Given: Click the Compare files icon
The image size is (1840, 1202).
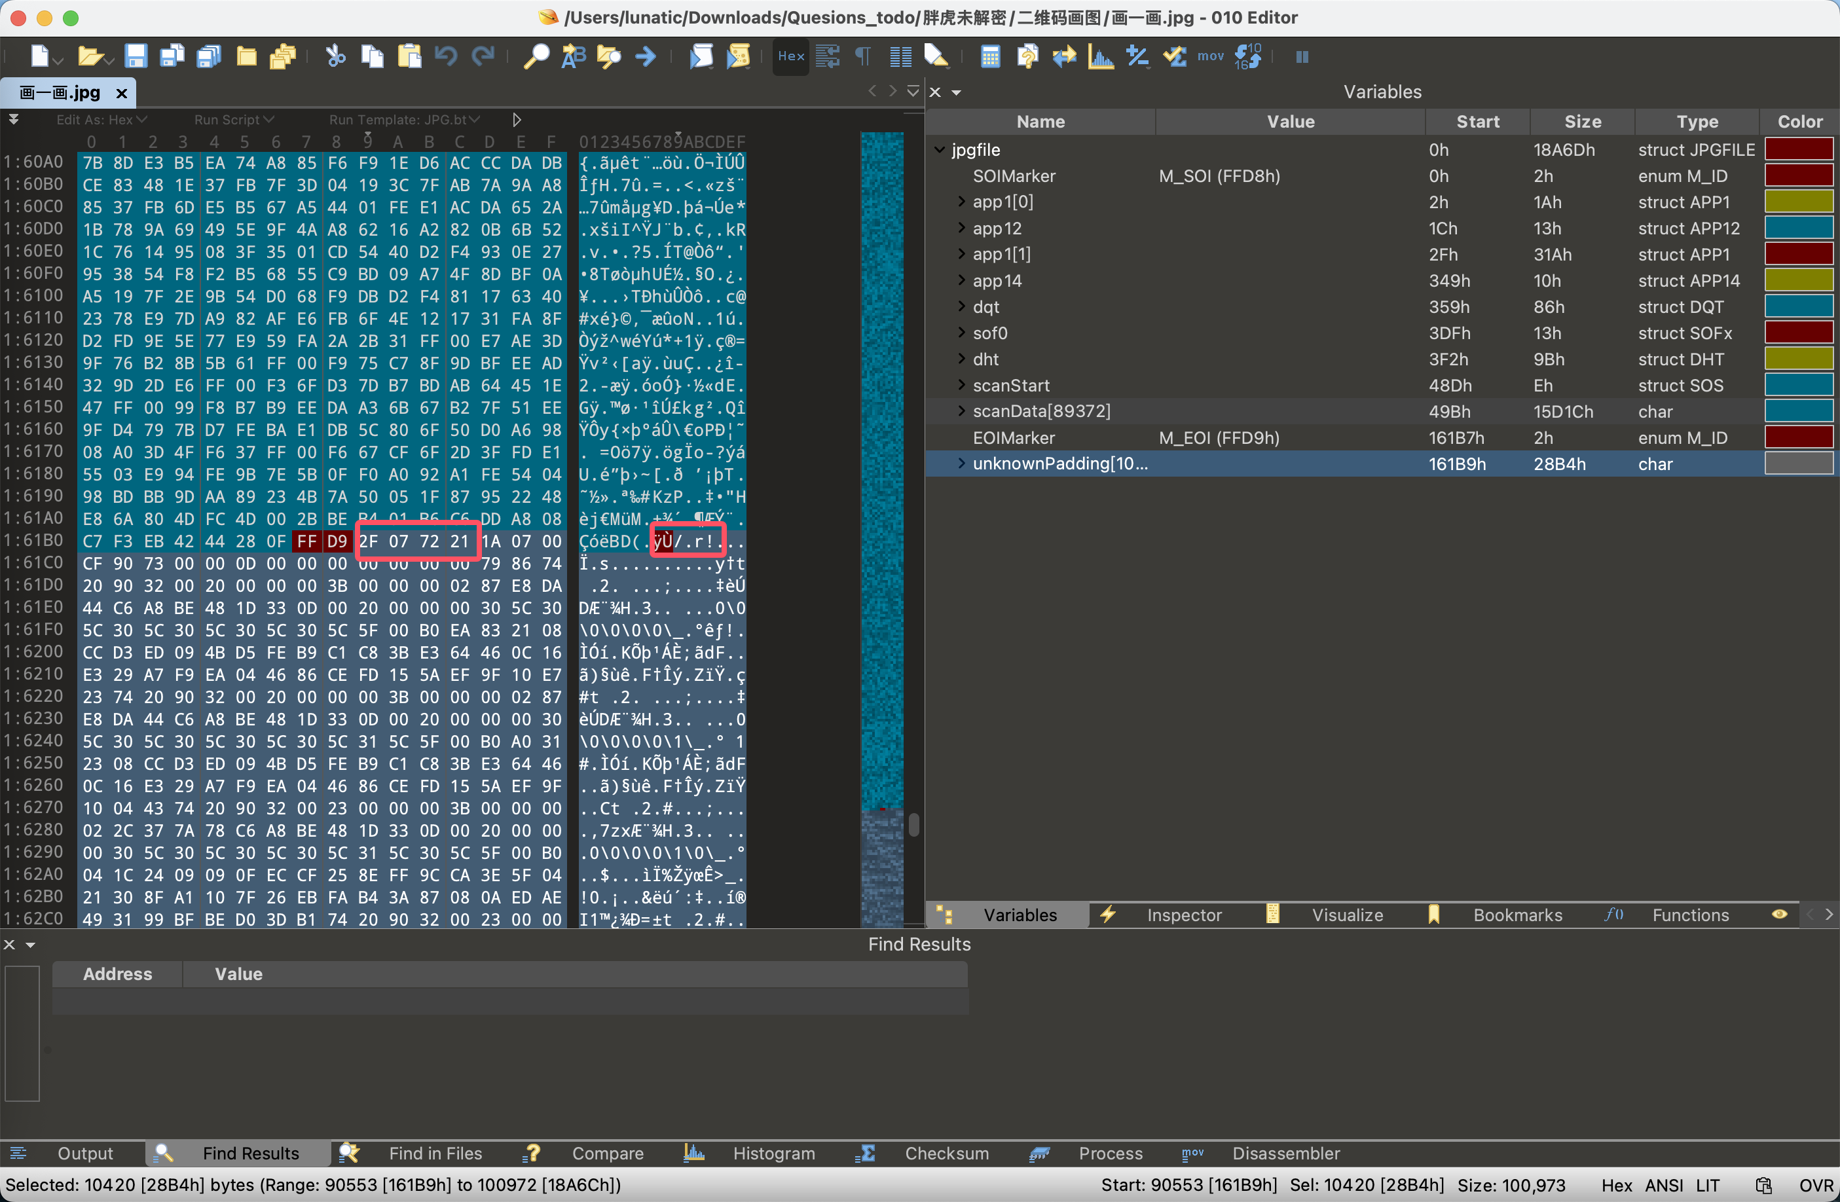Looking at the screenshot, I should point(1027,56).
